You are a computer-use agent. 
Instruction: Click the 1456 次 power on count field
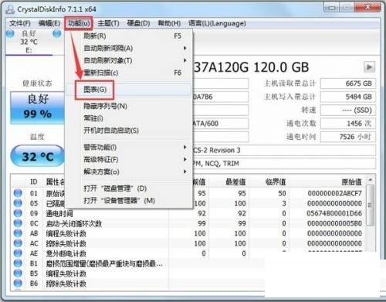(x=348, y=124)
